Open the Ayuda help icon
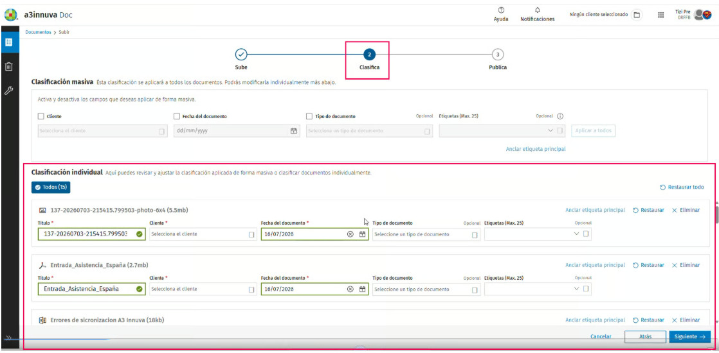 tap(501, 10)
